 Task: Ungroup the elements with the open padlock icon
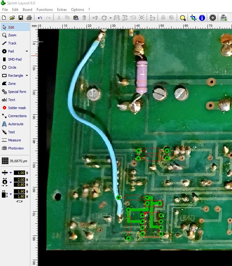172,18
